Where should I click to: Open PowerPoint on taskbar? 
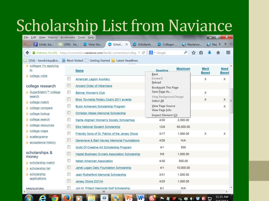pyautogui.click(x=129, y=198)
